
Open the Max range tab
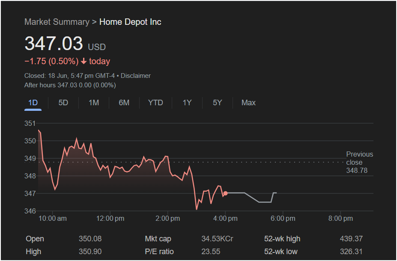[x=249, y=103]
